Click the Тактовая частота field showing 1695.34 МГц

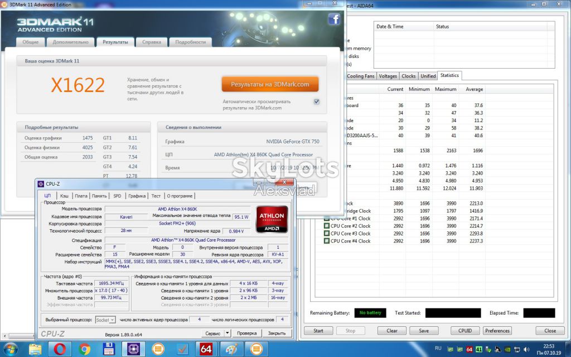tap(112, 283)
